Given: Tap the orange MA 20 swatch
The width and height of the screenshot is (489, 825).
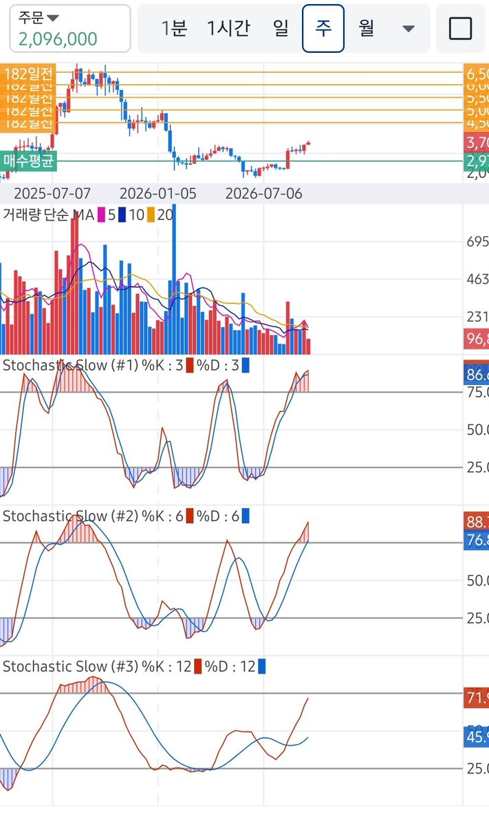Looking at the screenshot, I should [x=152, y=214].
